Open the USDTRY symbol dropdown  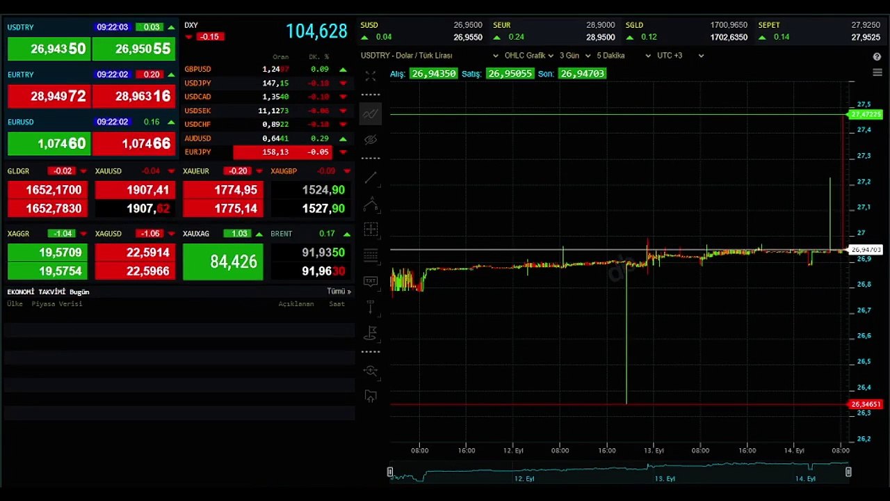point(430,56)
